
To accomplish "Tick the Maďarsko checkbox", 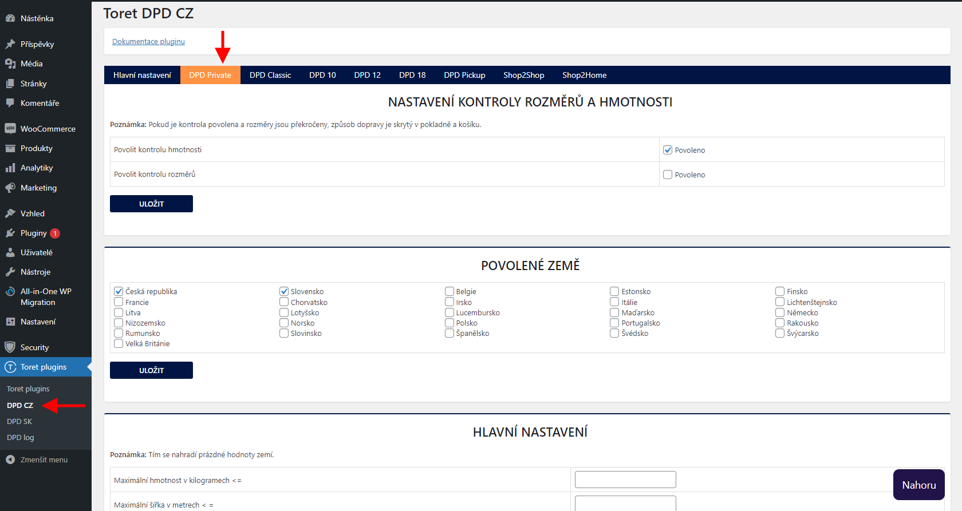I will [614, 312].
